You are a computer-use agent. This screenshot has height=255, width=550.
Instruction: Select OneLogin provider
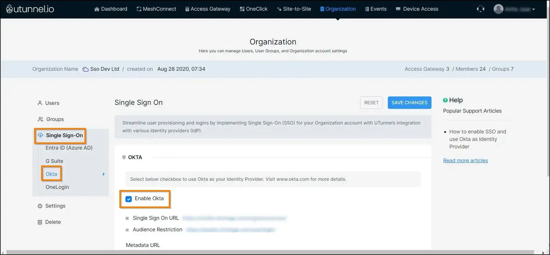coord(57,187)
